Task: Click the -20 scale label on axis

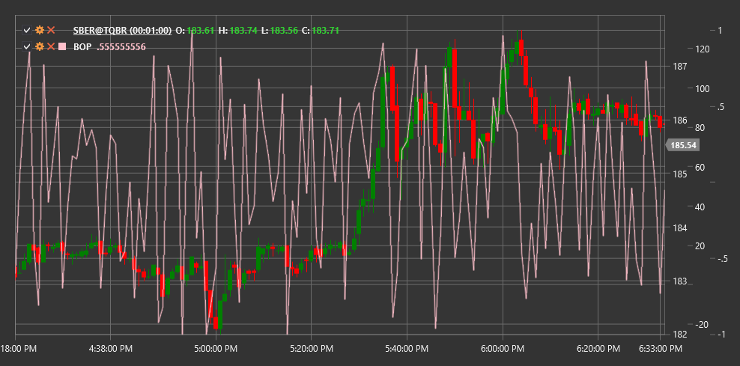Action: (x=703, y=325)
